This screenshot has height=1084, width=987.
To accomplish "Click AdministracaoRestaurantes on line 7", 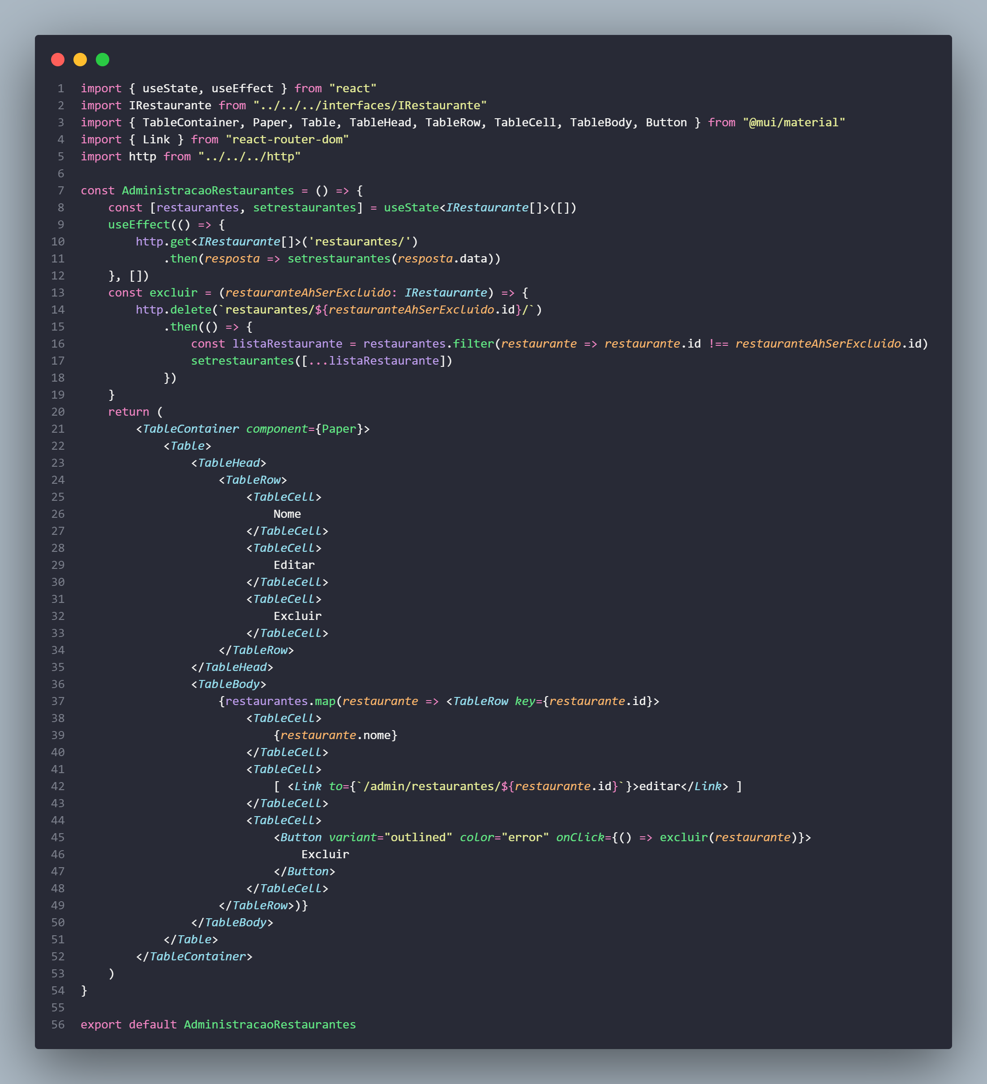I will click(207, 190).
